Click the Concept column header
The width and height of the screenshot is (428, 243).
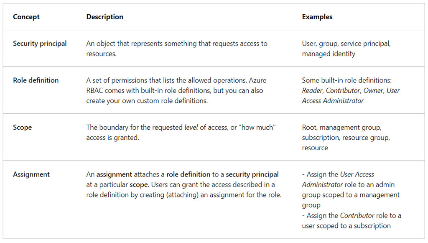pos(26,17)
